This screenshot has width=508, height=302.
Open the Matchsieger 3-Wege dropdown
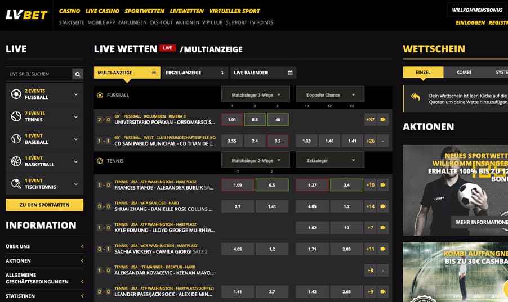[x=256, y=95]
